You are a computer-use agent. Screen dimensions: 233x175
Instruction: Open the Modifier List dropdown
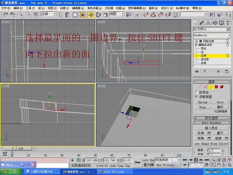(229, 35)
